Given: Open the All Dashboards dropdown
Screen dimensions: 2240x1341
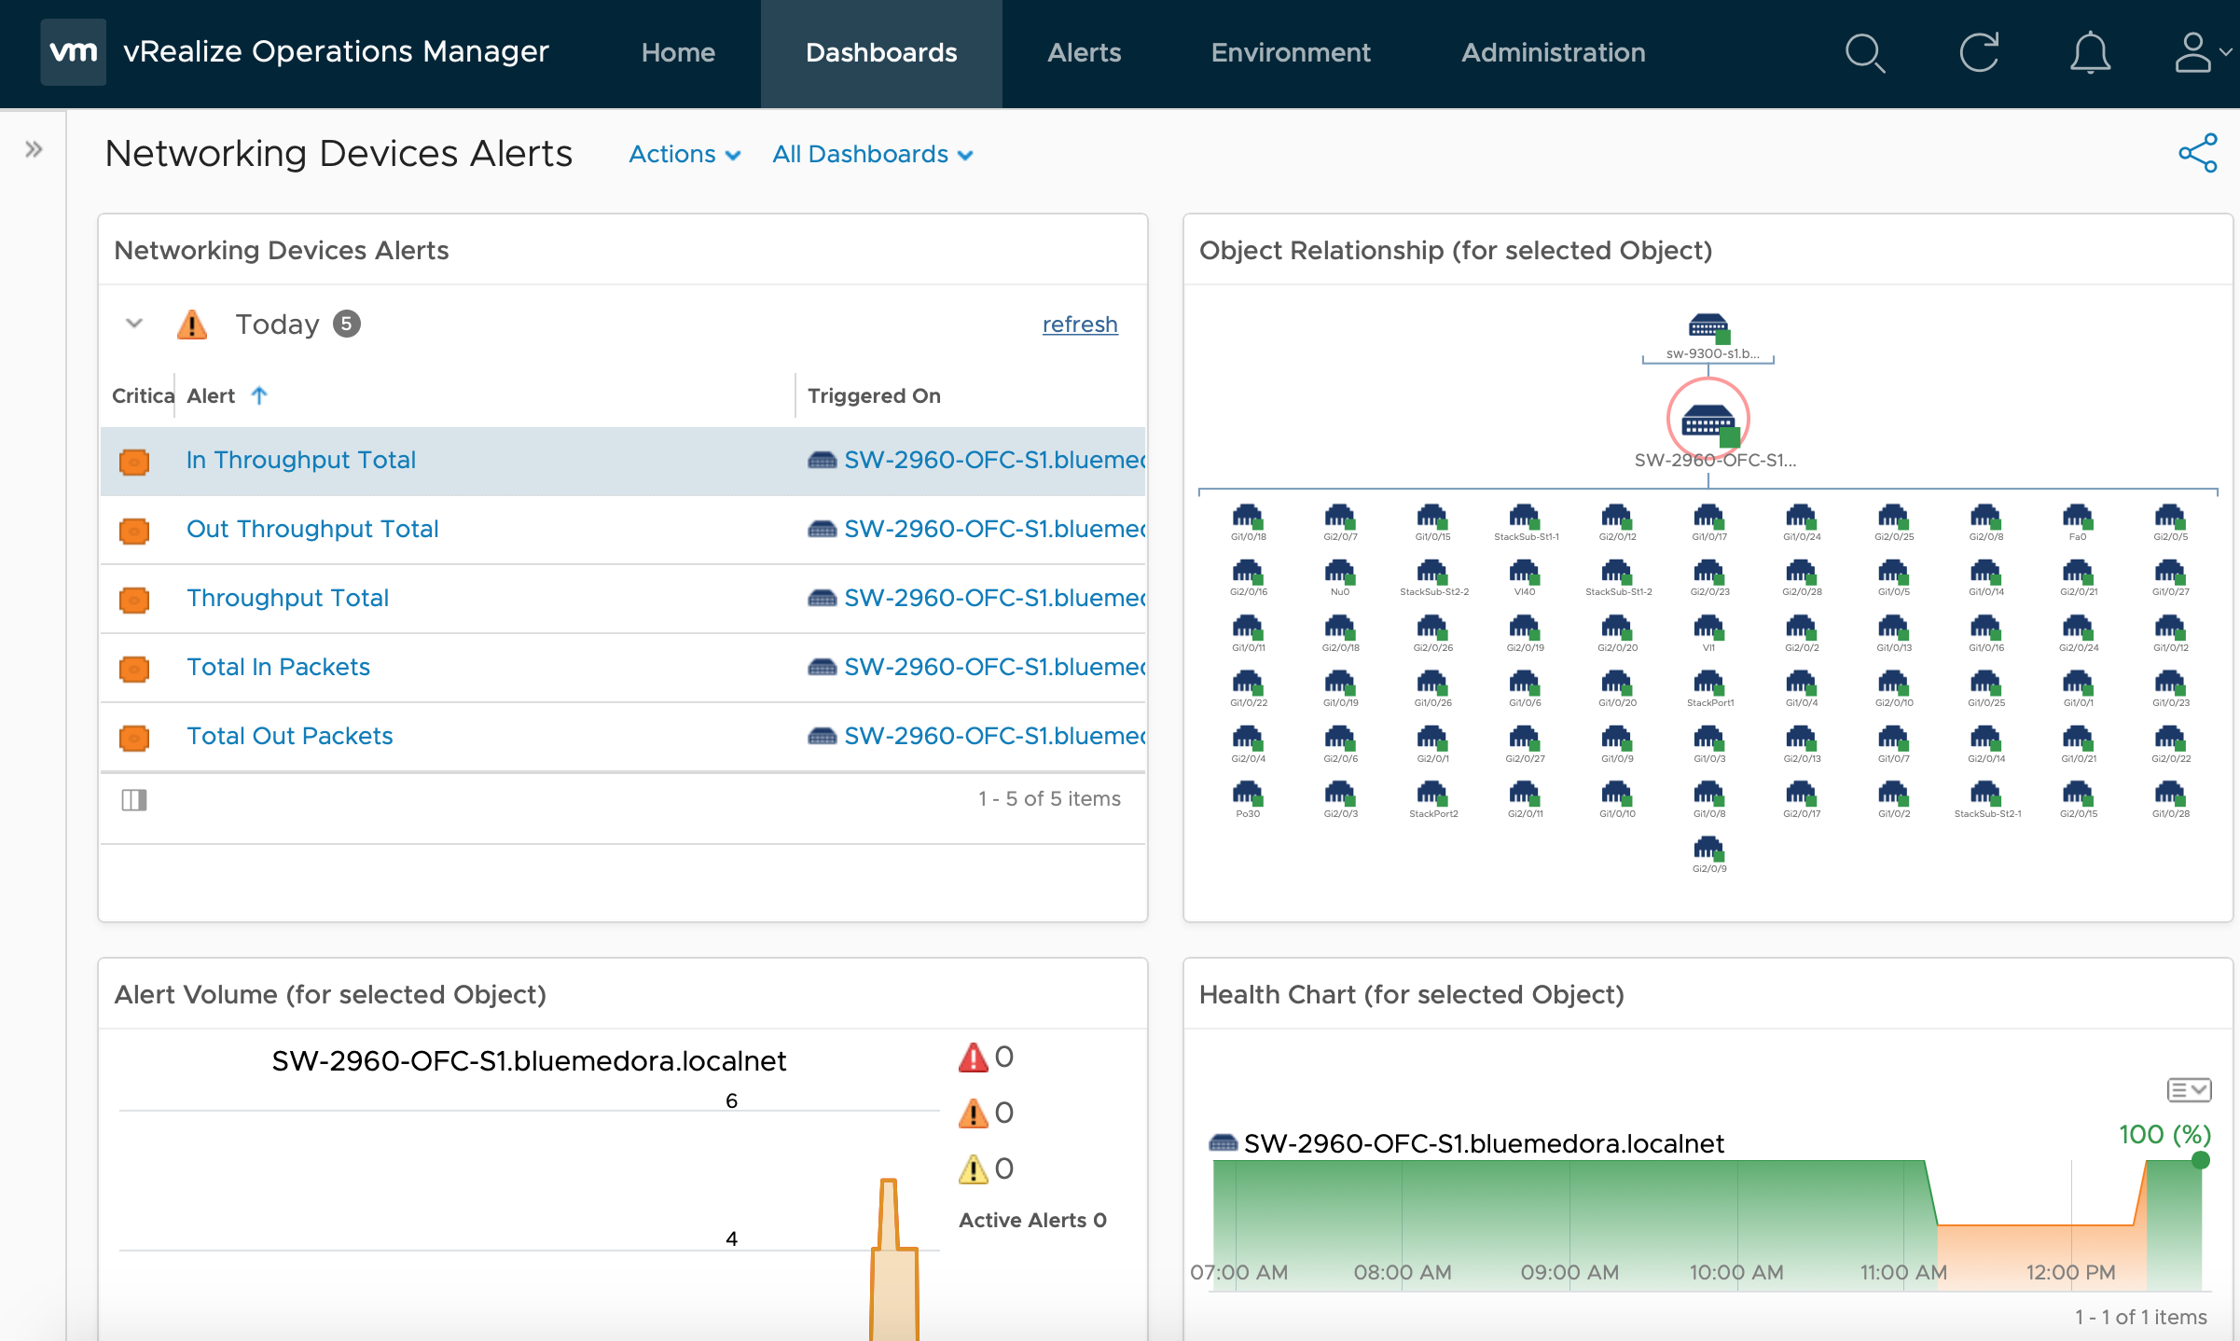Looking at the screenshot, I should (x=872, y=155).
